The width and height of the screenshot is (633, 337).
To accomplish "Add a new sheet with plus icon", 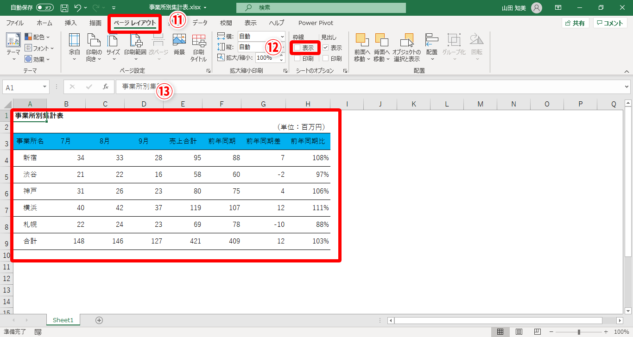I will tap(99, 320).
